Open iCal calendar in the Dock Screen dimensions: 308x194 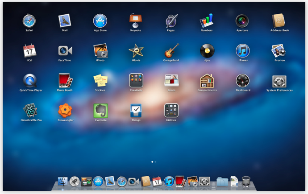pyautogui.click(x=157, y=181)
